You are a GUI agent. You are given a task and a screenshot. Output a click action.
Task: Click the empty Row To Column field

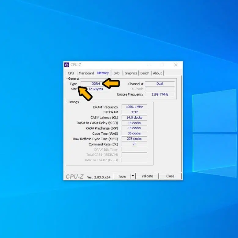coord(134,160)
